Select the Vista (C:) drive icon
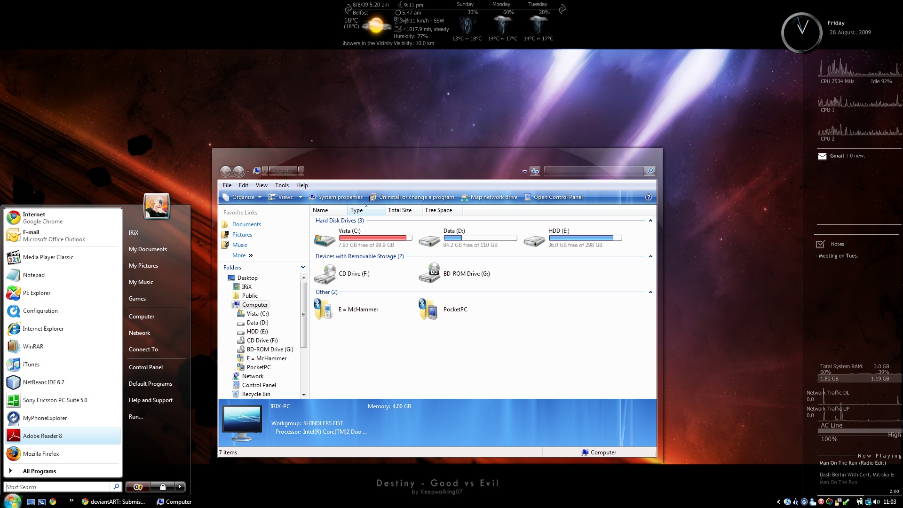The width and height of the screenshot is (903, 508). coord(325,240)
